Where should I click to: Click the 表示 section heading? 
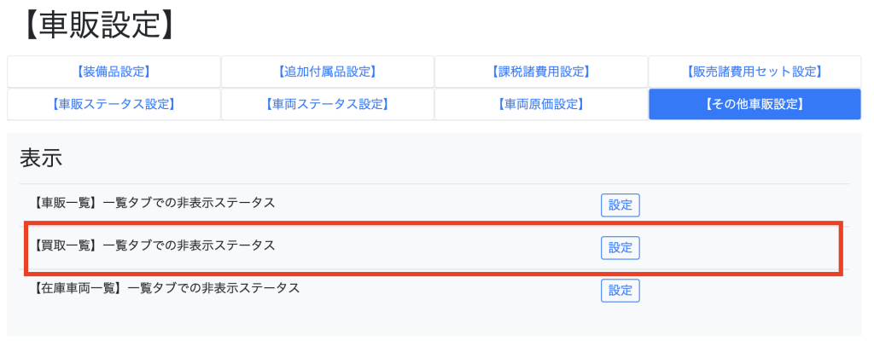point(41,158)
